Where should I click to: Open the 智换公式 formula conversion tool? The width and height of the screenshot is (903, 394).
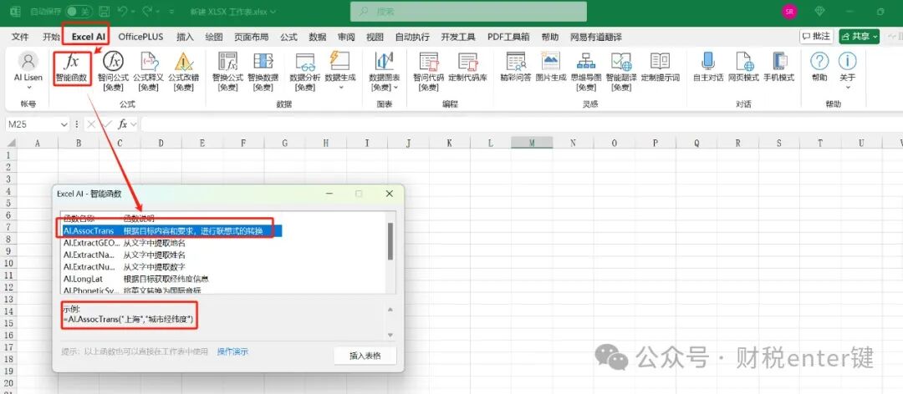coord(227,71)
